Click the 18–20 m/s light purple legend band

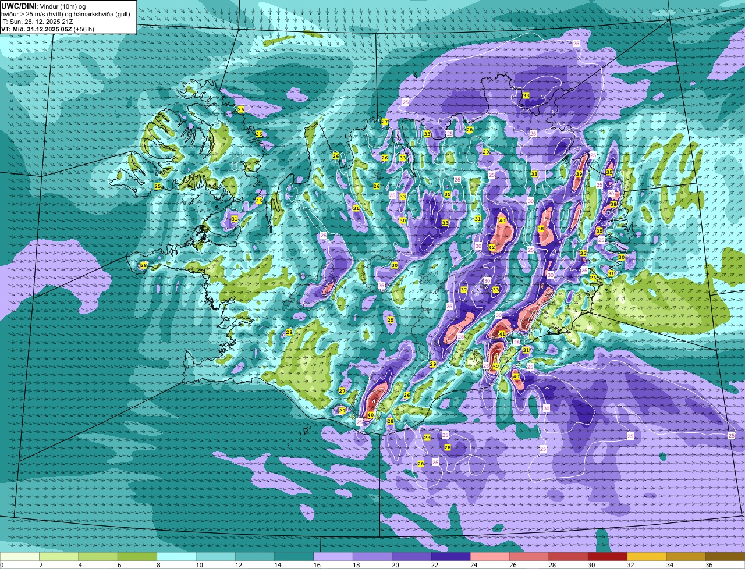(372, 557)
